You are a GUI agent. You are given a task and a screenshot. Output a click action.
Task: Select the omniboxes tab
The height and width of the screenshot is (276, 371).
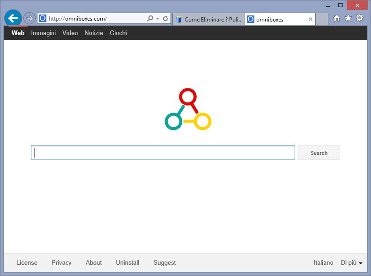click(x=280, y=19)
